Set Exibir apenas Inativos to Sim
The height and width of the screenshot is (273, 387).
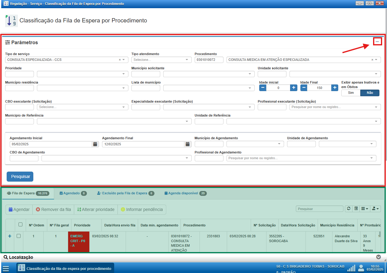[x=351, y=93]
